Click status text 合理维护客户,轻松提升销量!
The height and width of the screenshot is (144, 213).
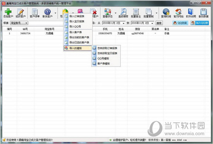tap(130, 140)
